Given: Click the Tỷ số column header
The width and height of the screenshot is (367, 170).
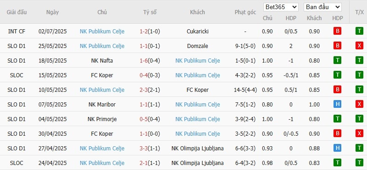Looking at the screenshot, I should (150, 12).
